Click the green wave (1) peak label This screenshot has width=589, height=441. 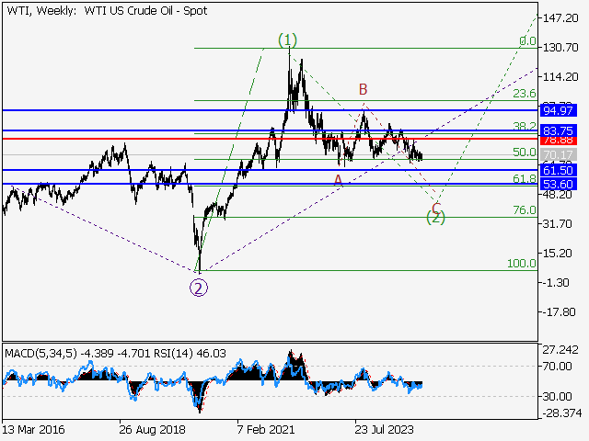(x=288, y=40)
